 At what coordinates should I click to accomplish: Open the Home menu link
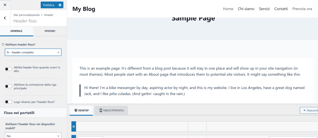tap(228, 9)
